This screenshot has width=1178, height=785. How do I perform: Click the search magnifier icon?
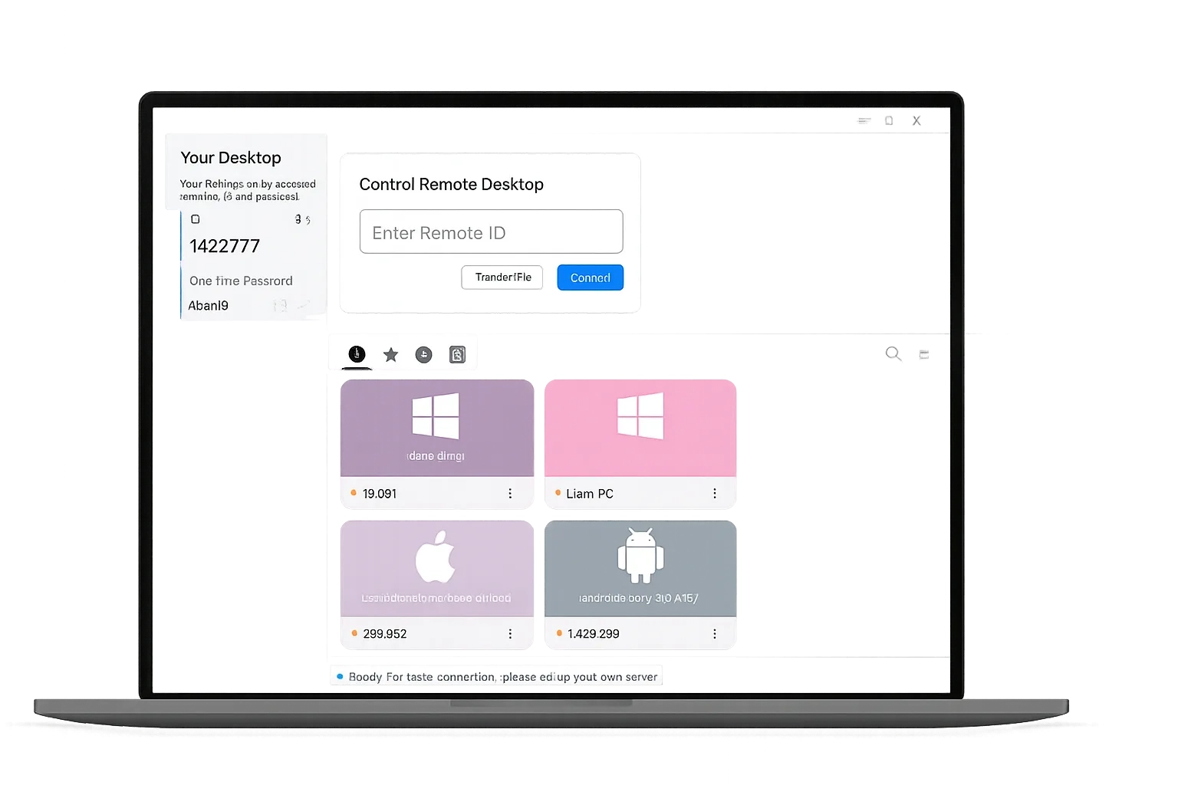pos(893,353)
